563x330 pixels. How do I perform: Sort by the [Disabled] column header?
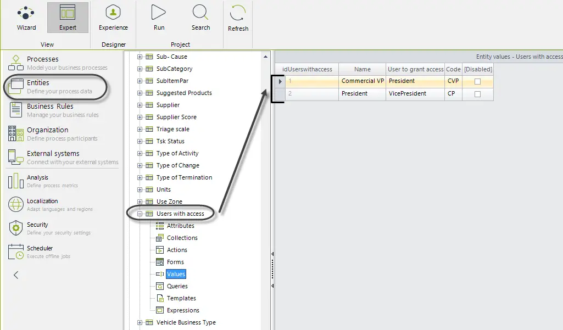click(x=478, y=69)
